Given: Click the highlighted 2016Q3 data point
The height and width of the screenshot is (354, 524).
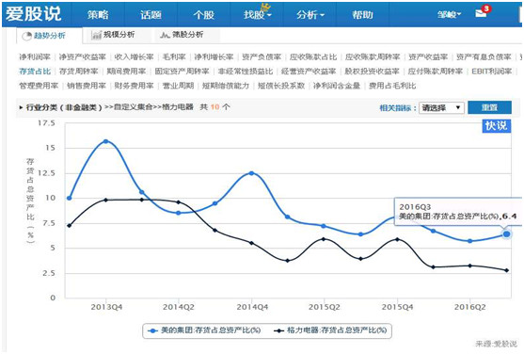Looking at the screenshot, I should [x=507, y=234].
